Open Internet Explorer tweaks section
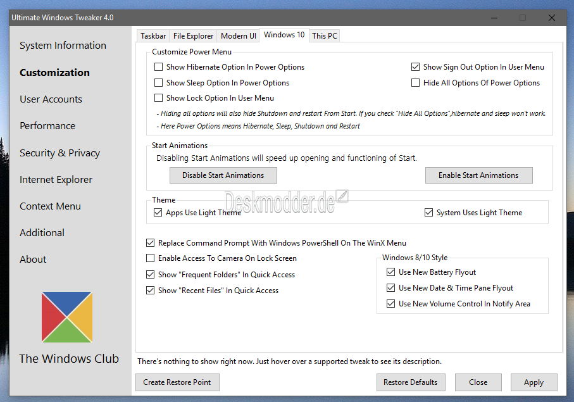Screen dimensions: 574x402 tap(56, 180)
